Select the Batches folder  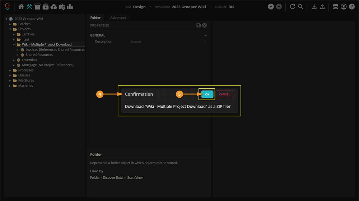pyautogui.click(x=24, y=24)
